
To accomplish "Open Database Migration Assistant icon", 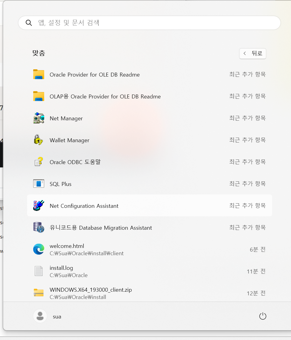I will pos(39,228).
